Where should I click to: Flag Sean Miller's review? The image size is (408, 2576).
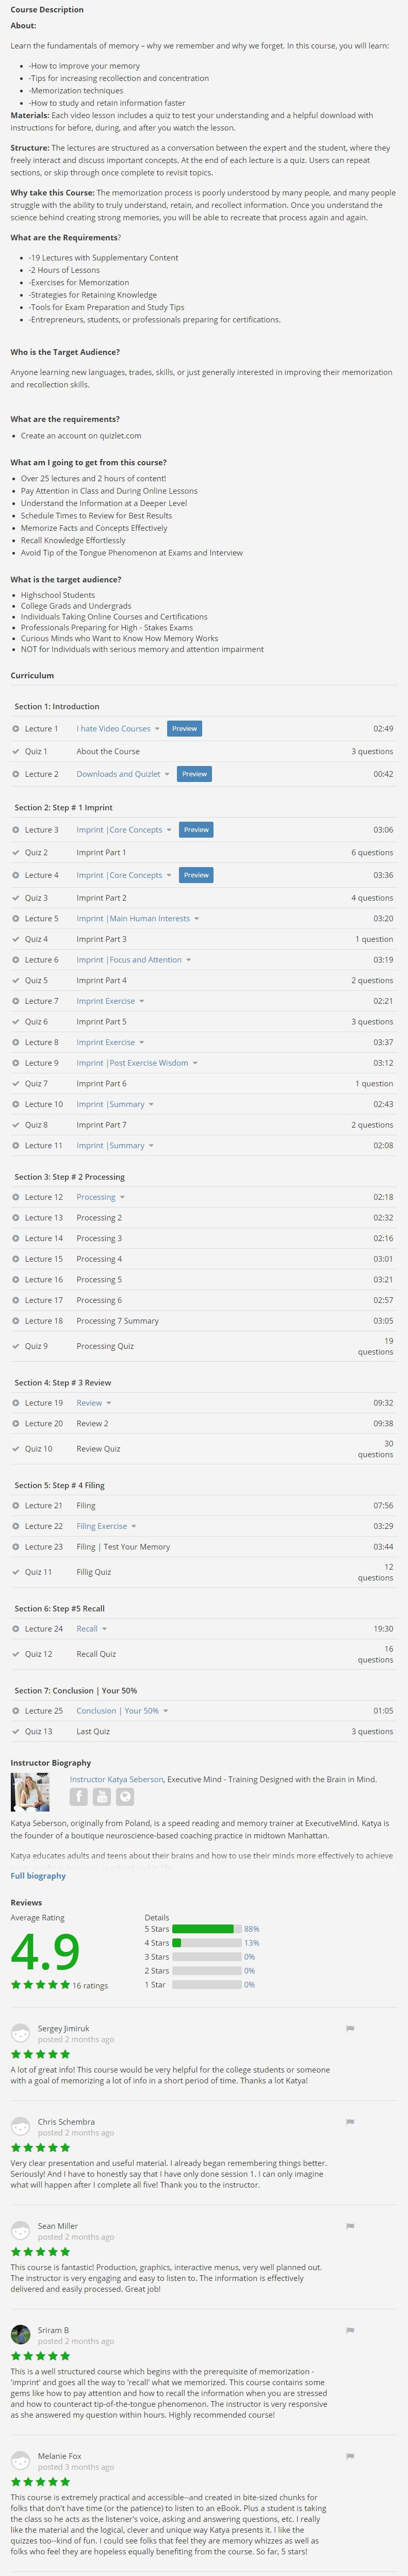coord(350,2226)
